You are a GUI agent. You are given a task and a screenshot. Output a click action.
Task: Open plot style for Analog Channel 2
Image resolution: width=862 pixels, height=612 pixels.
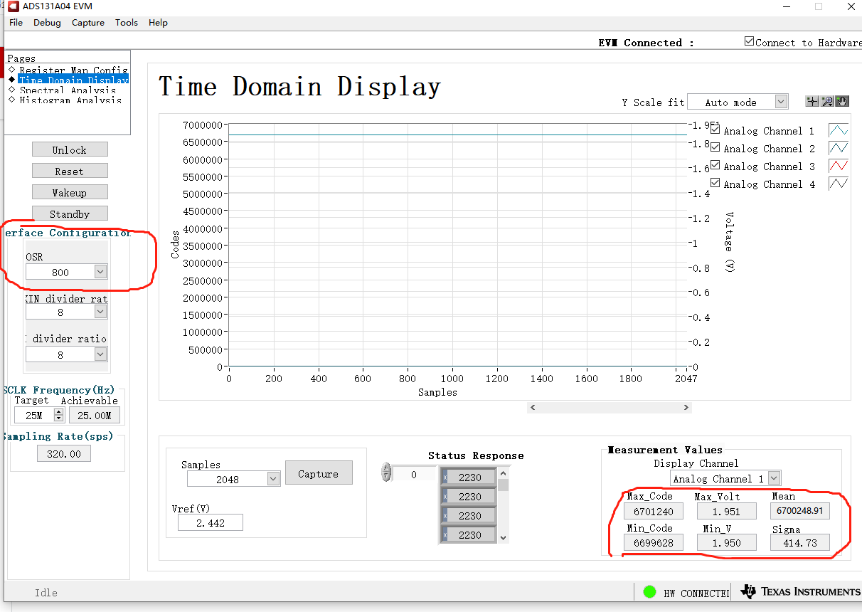pyautogui.click(x=839, y=149)
